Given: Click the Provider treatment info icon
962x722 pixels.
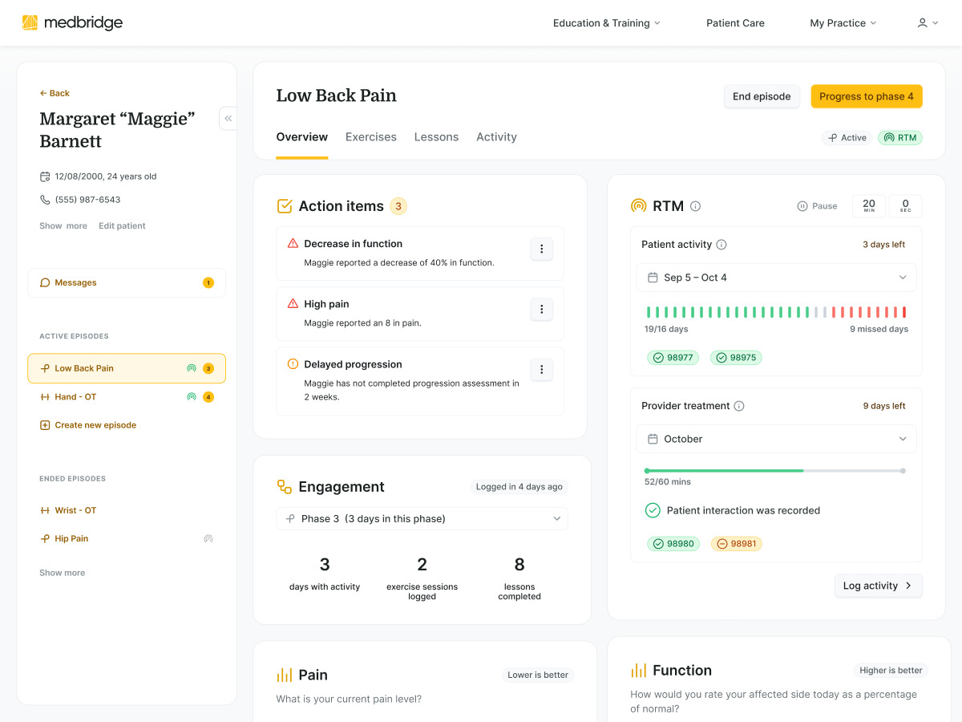Looking at the screenshot, I should 739,406.
